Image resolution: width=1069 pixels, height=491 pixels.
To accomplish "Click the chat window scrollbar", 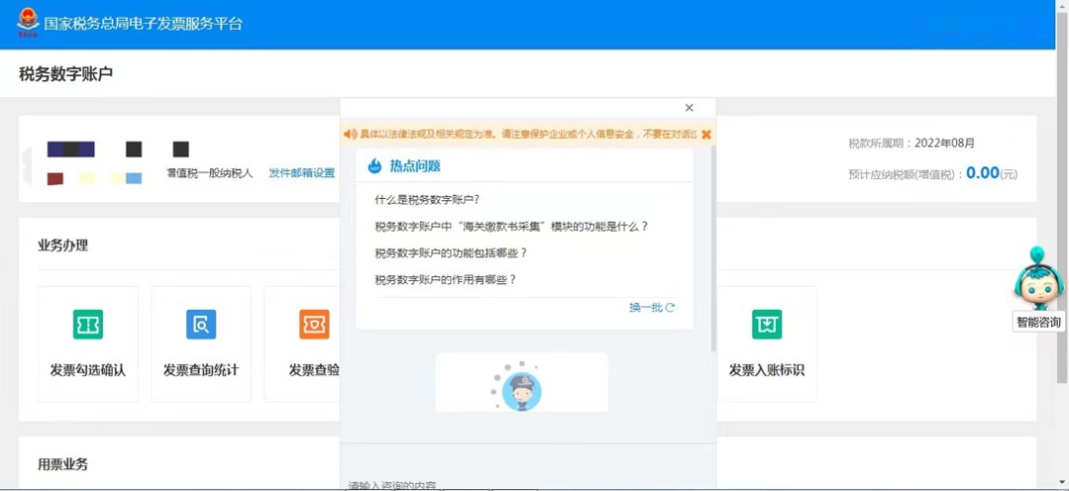I will click(713, 247).
